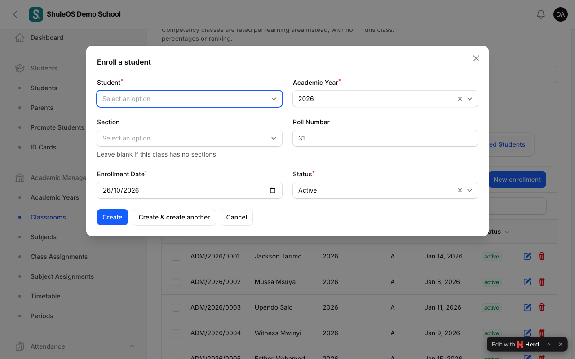Cancel the enrollment dialog

[237, 217]
